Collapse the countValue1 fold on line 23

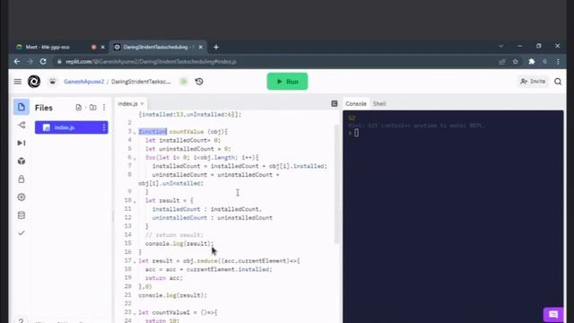[135, 313]
